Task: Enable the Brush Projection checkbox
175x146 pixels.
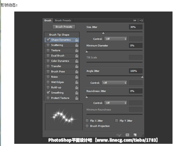Action: (x=87, y=126)
